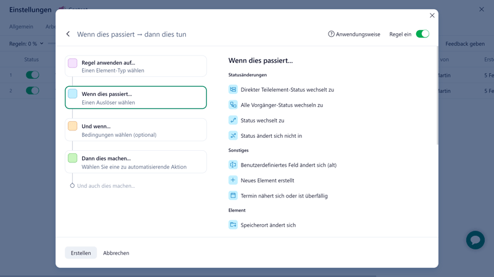Viewport: 494px width, 277px height.
Task: Disable the 'Regel ein' toggle
Action: tap(422, 34)
